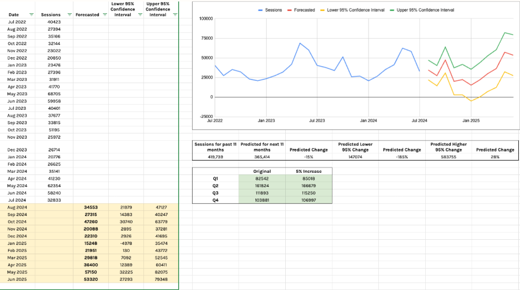Select the forecasted value 57150
This screenshot has height=290, width=520.
91,272
